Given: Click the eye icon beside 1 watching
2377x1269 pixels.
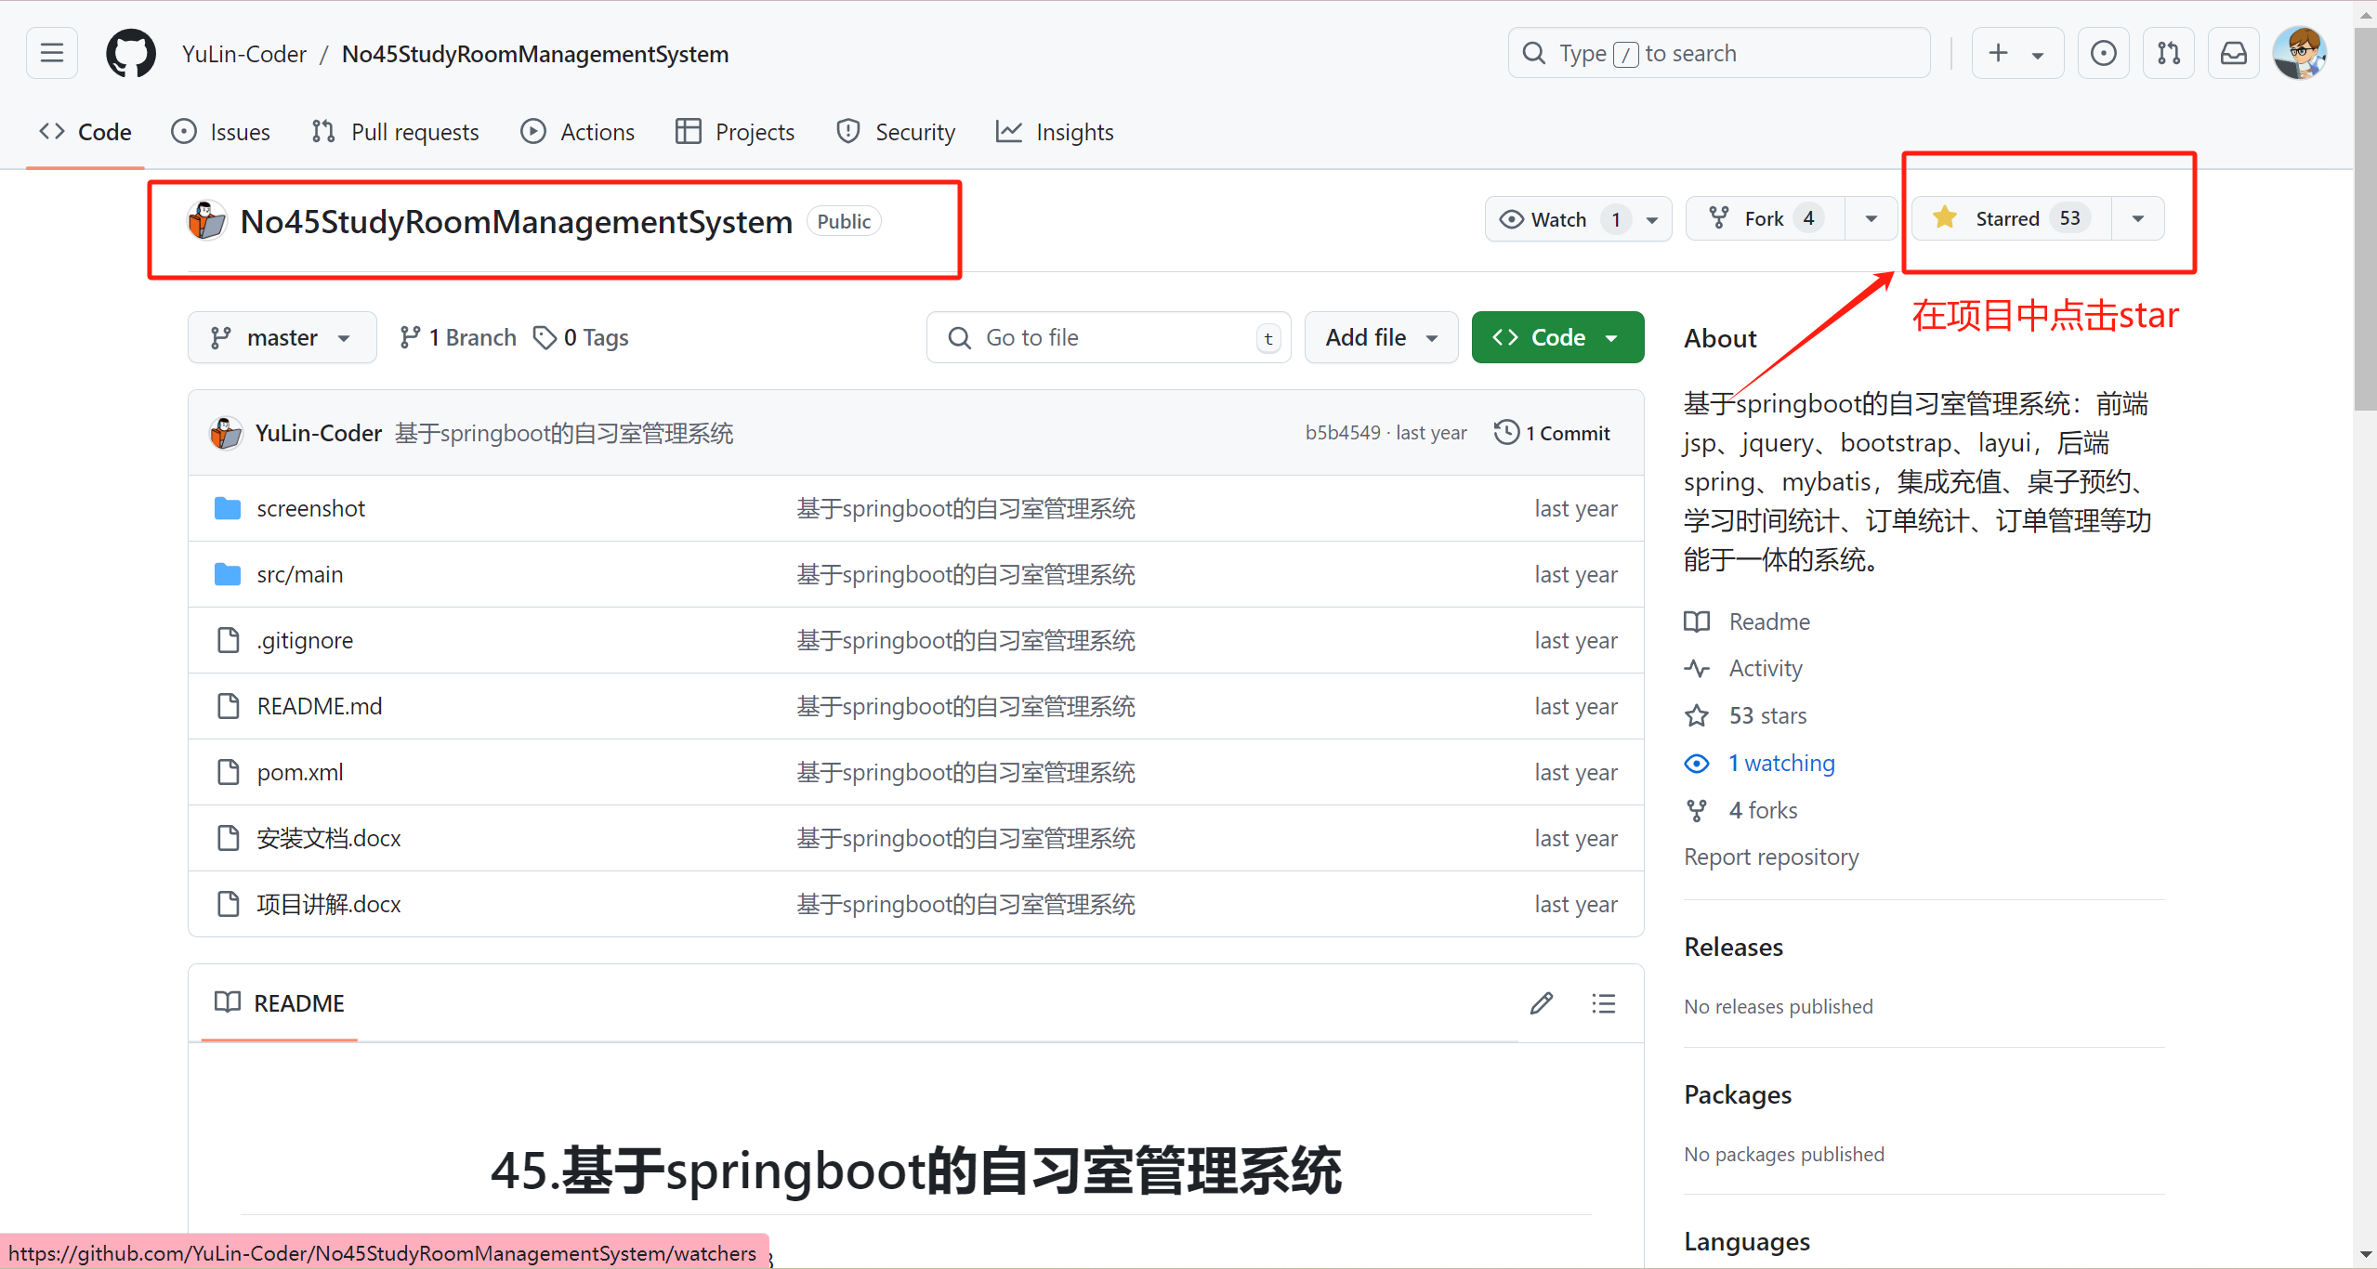Looking at the screenshot, I should coord(1697,764).
